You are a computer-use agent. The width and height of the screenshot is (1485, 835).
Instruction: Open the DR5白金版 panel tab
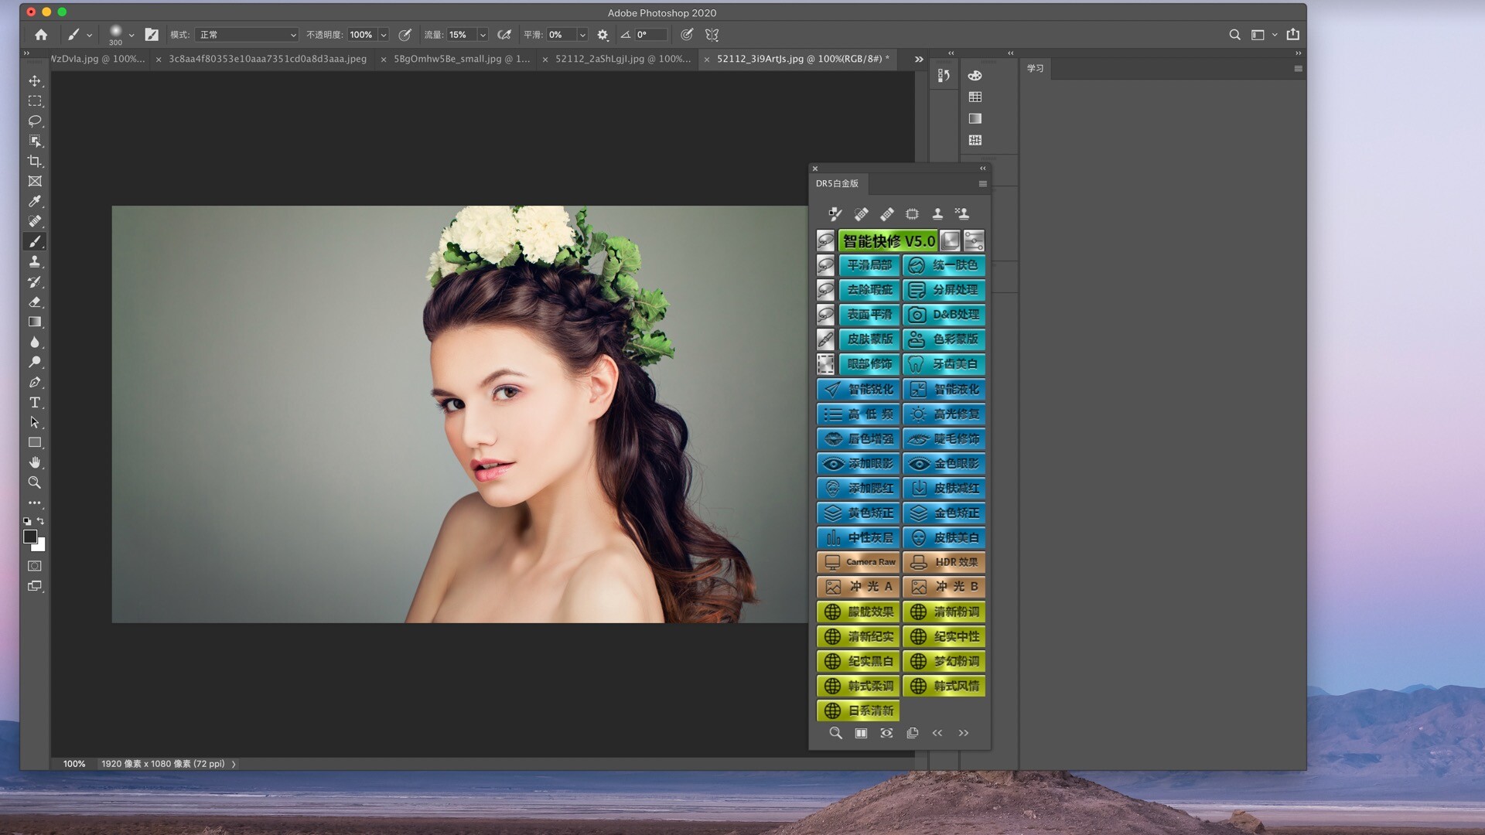837,184
